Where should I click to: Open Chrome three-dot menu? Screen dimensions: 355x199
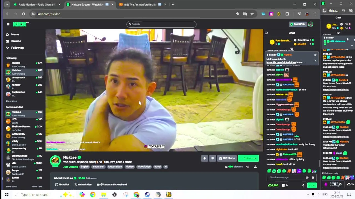315,14
